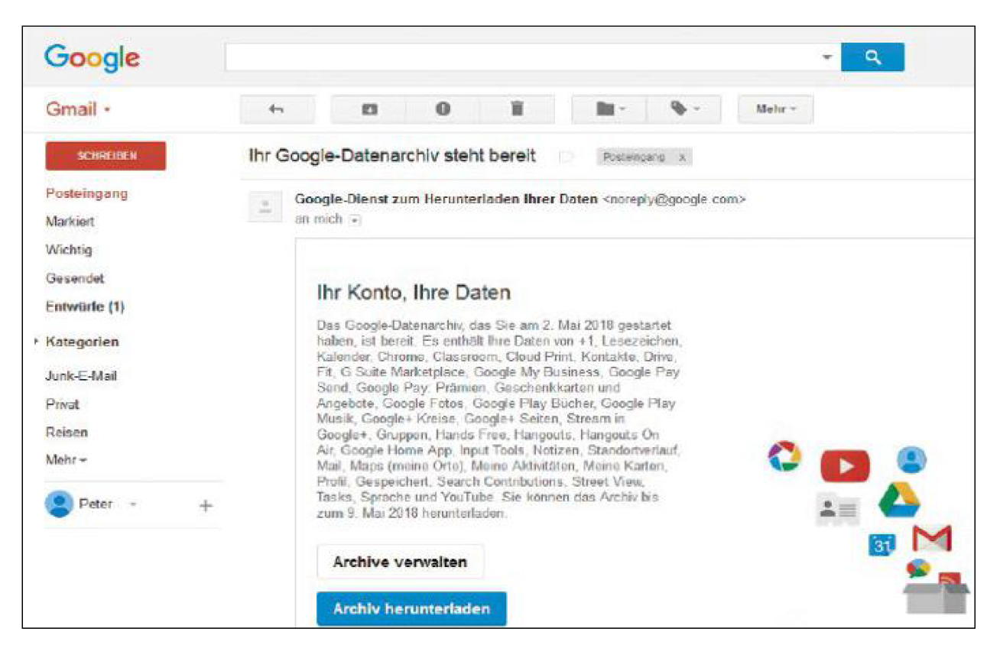This screenshot has width=1000, height=645.
Task: Remove the Posteingang label via X
Action: 682,157
